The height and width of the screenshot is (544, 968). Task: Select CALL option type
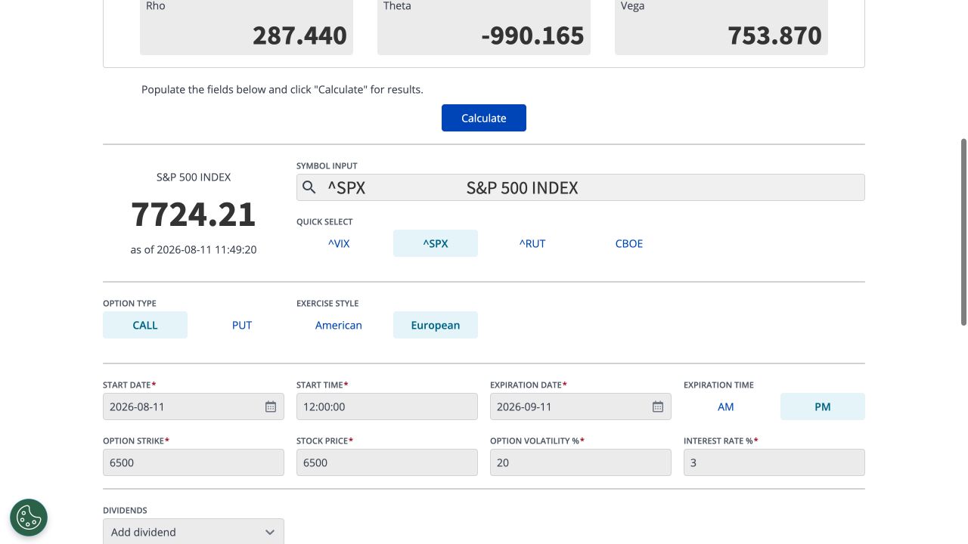pyautogui.click(x=145, y=325)
